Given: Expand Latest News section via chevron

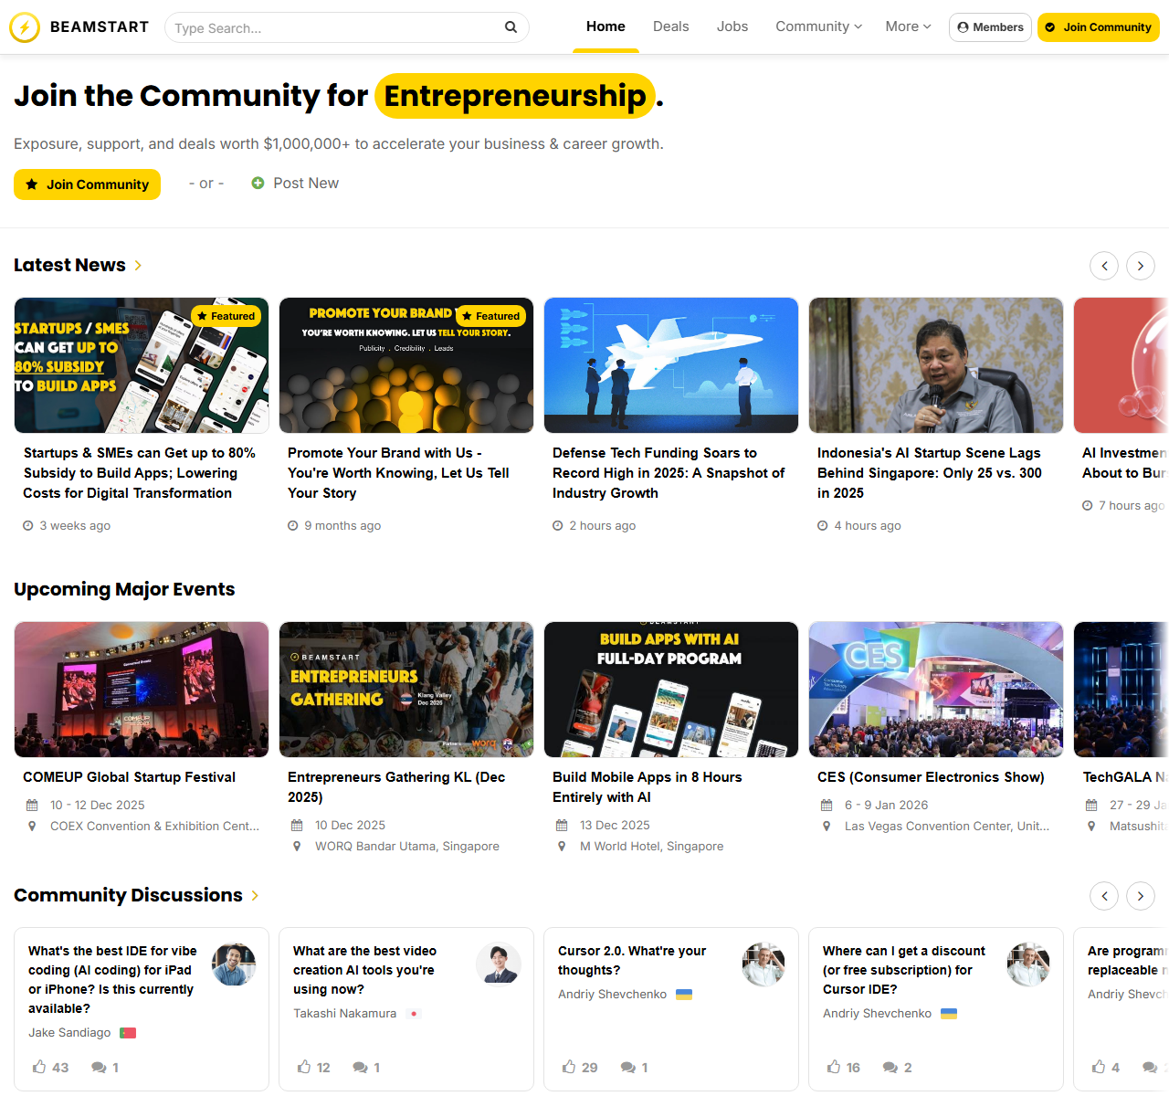Looking at the screenshot, I should [x=138, y=266].
